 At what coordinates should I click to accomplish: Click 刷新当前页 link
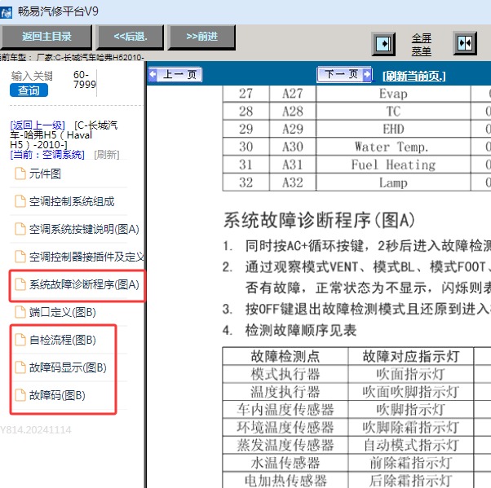point(414,76)
